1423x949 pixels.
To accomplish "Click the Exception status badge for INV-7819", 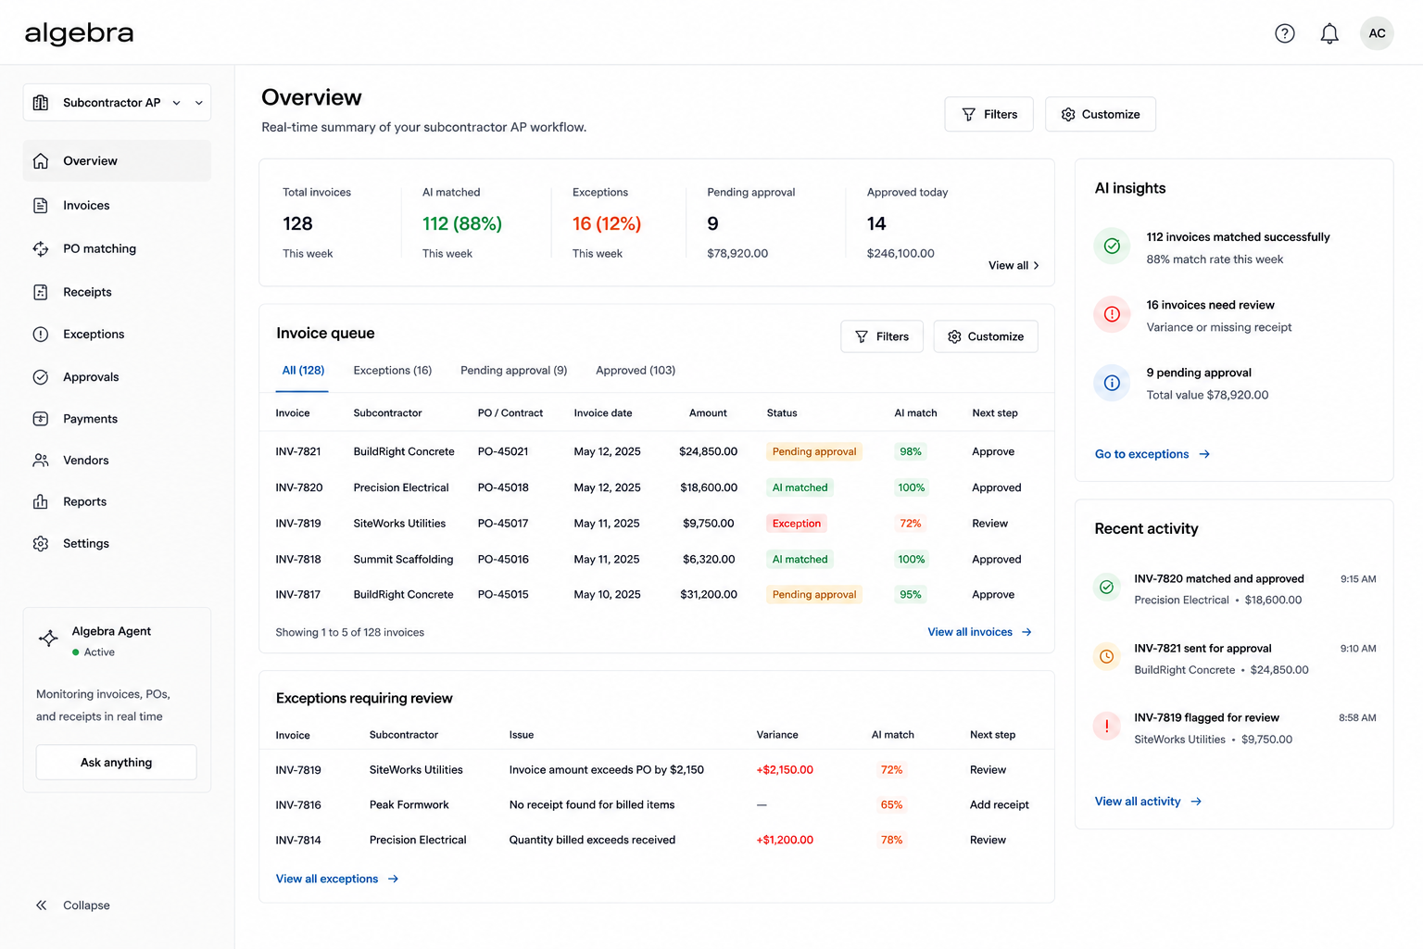I will (797, 524).
